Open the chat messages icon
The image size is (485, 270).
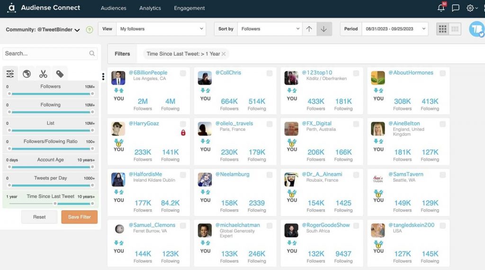[x=455, y=8]
